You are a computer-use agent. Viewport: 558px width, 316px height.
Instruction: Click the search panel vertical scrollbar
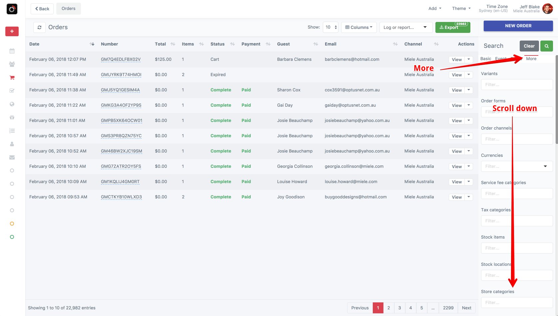coord(556,100)
